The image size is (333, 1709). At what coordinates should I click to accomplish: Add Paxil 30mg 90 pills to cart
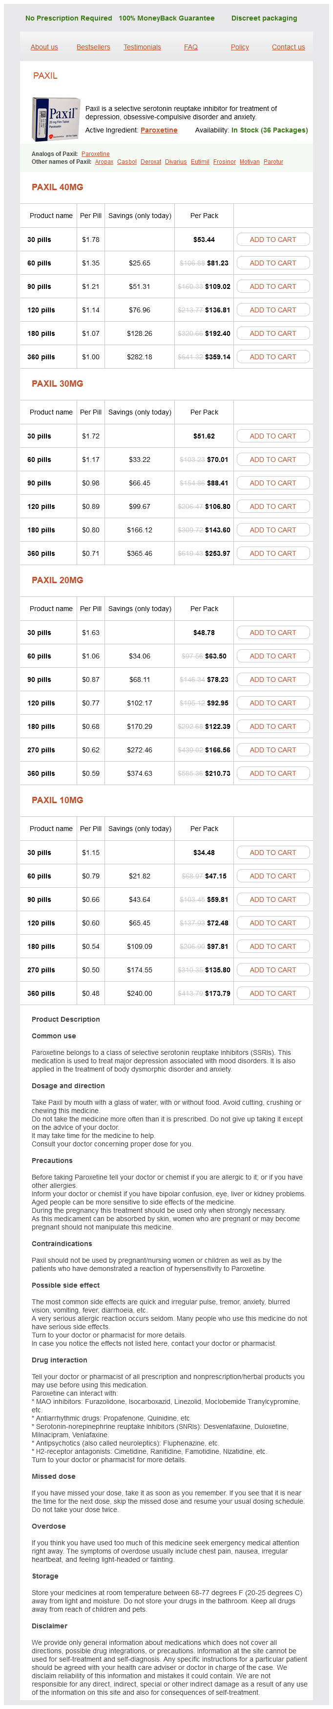pos(273,483)
